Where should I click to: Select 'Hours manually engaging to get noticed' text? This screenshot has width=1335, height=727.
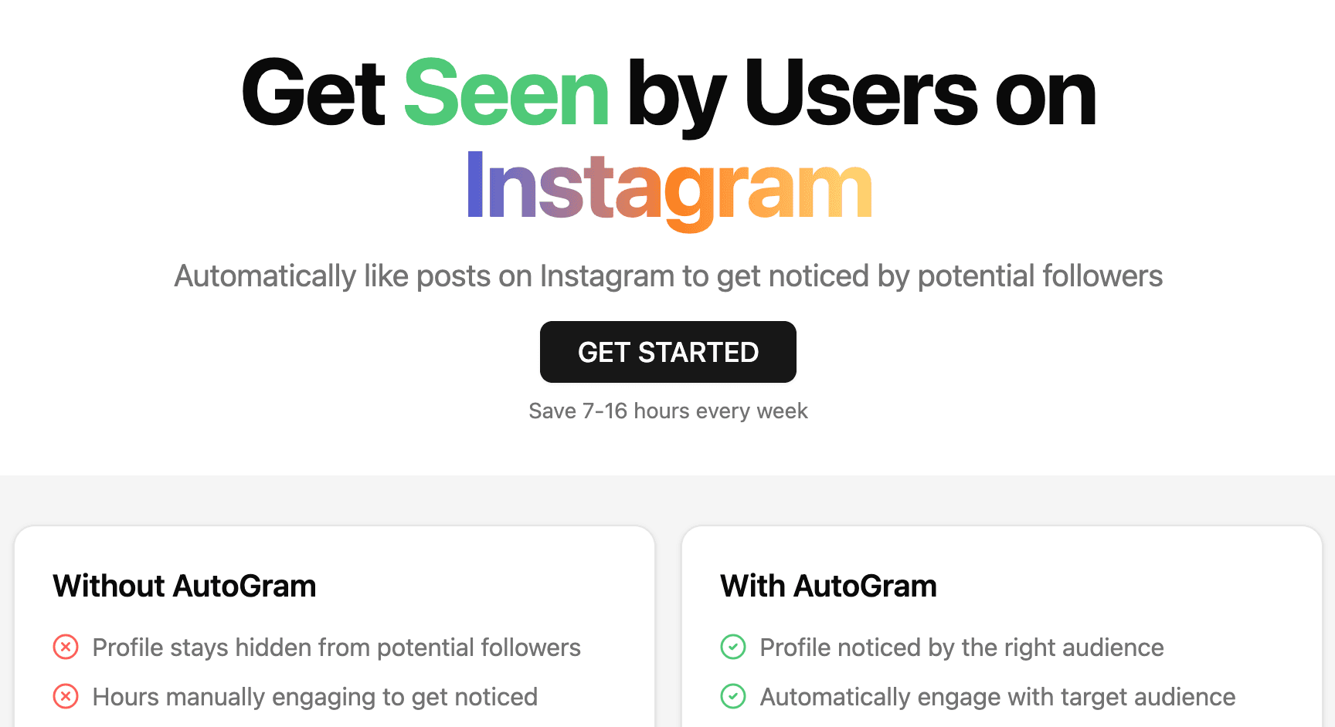coord(314,697)
